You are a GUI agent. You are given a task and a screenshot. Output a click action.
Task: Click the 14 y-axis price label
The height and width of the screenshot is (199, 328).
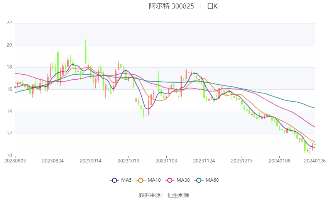(x=9, y=111)
